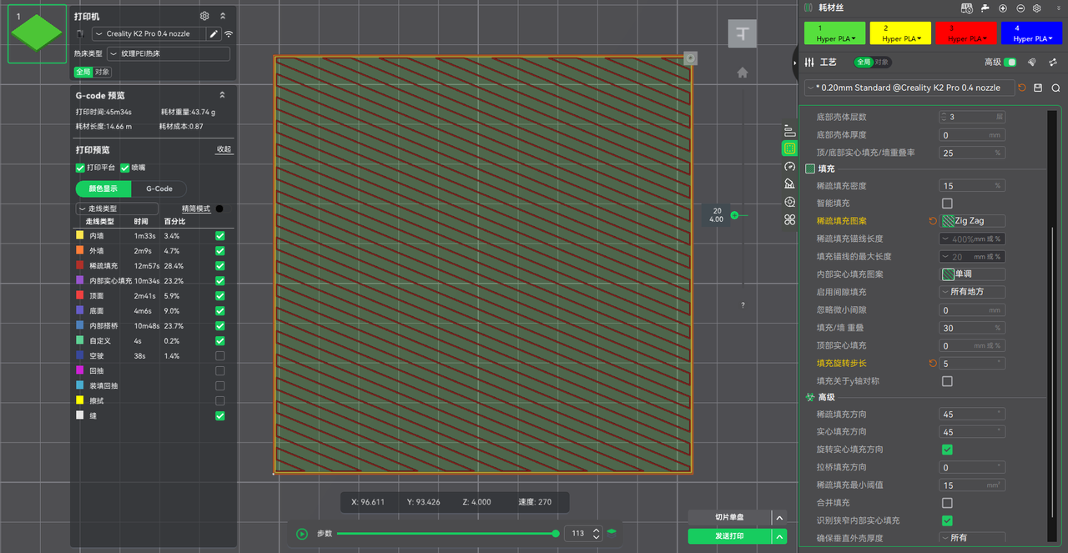Screen dimensions: 1068x553
Task: Click the printer edit pencil icon
Action: [214, 34]
